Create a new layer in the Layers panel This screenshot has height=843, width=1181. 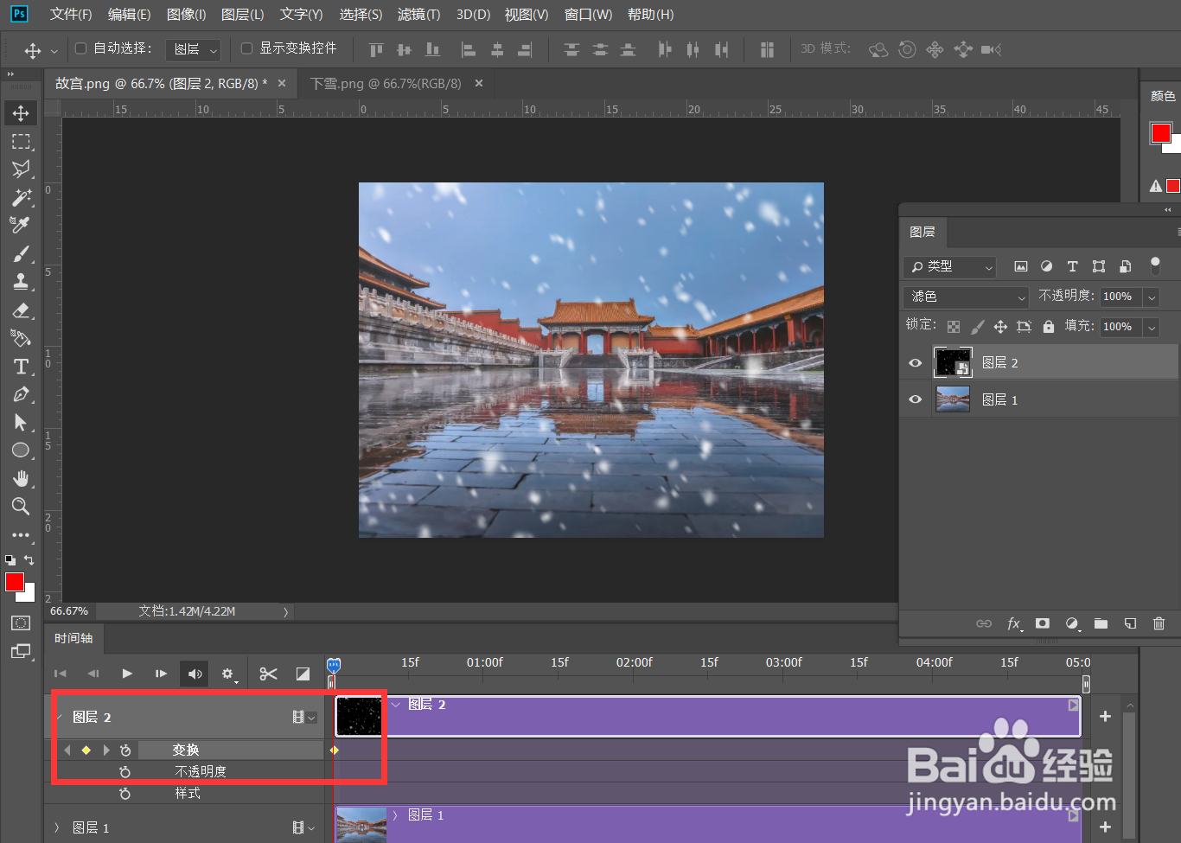1129,623
